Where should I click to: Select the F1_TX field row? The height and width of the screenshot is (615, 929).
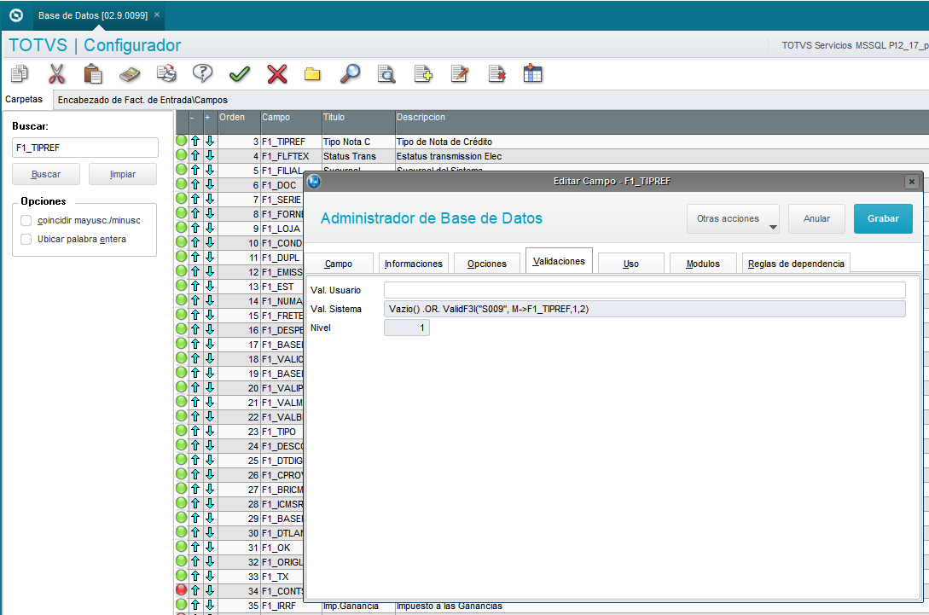[282, 577]
